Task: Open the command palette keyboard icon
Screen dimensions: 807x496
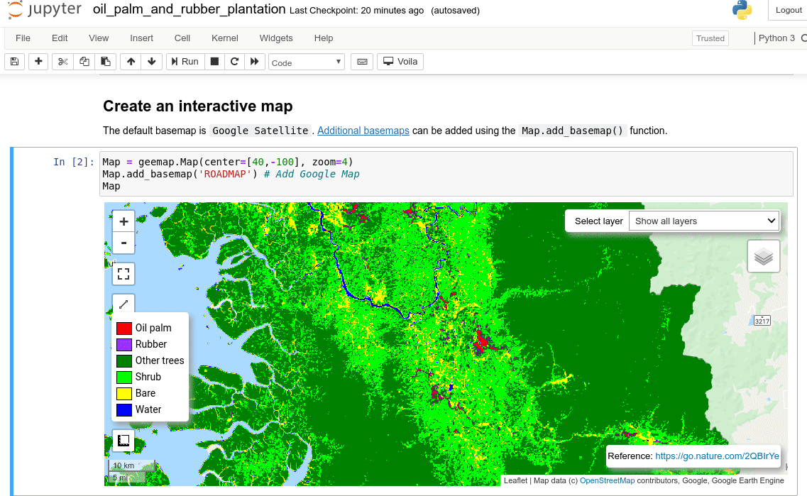Action: [x=362, y=62]
